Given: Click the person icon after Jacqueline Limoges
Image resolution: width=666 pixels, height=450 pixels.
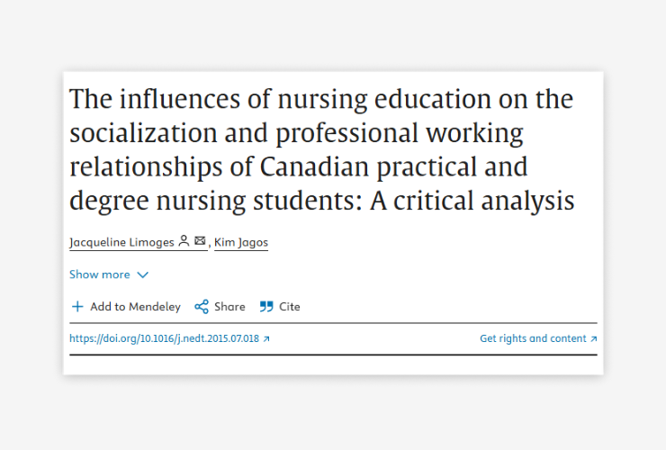Looking at the screenshot, I should [184, 241].
